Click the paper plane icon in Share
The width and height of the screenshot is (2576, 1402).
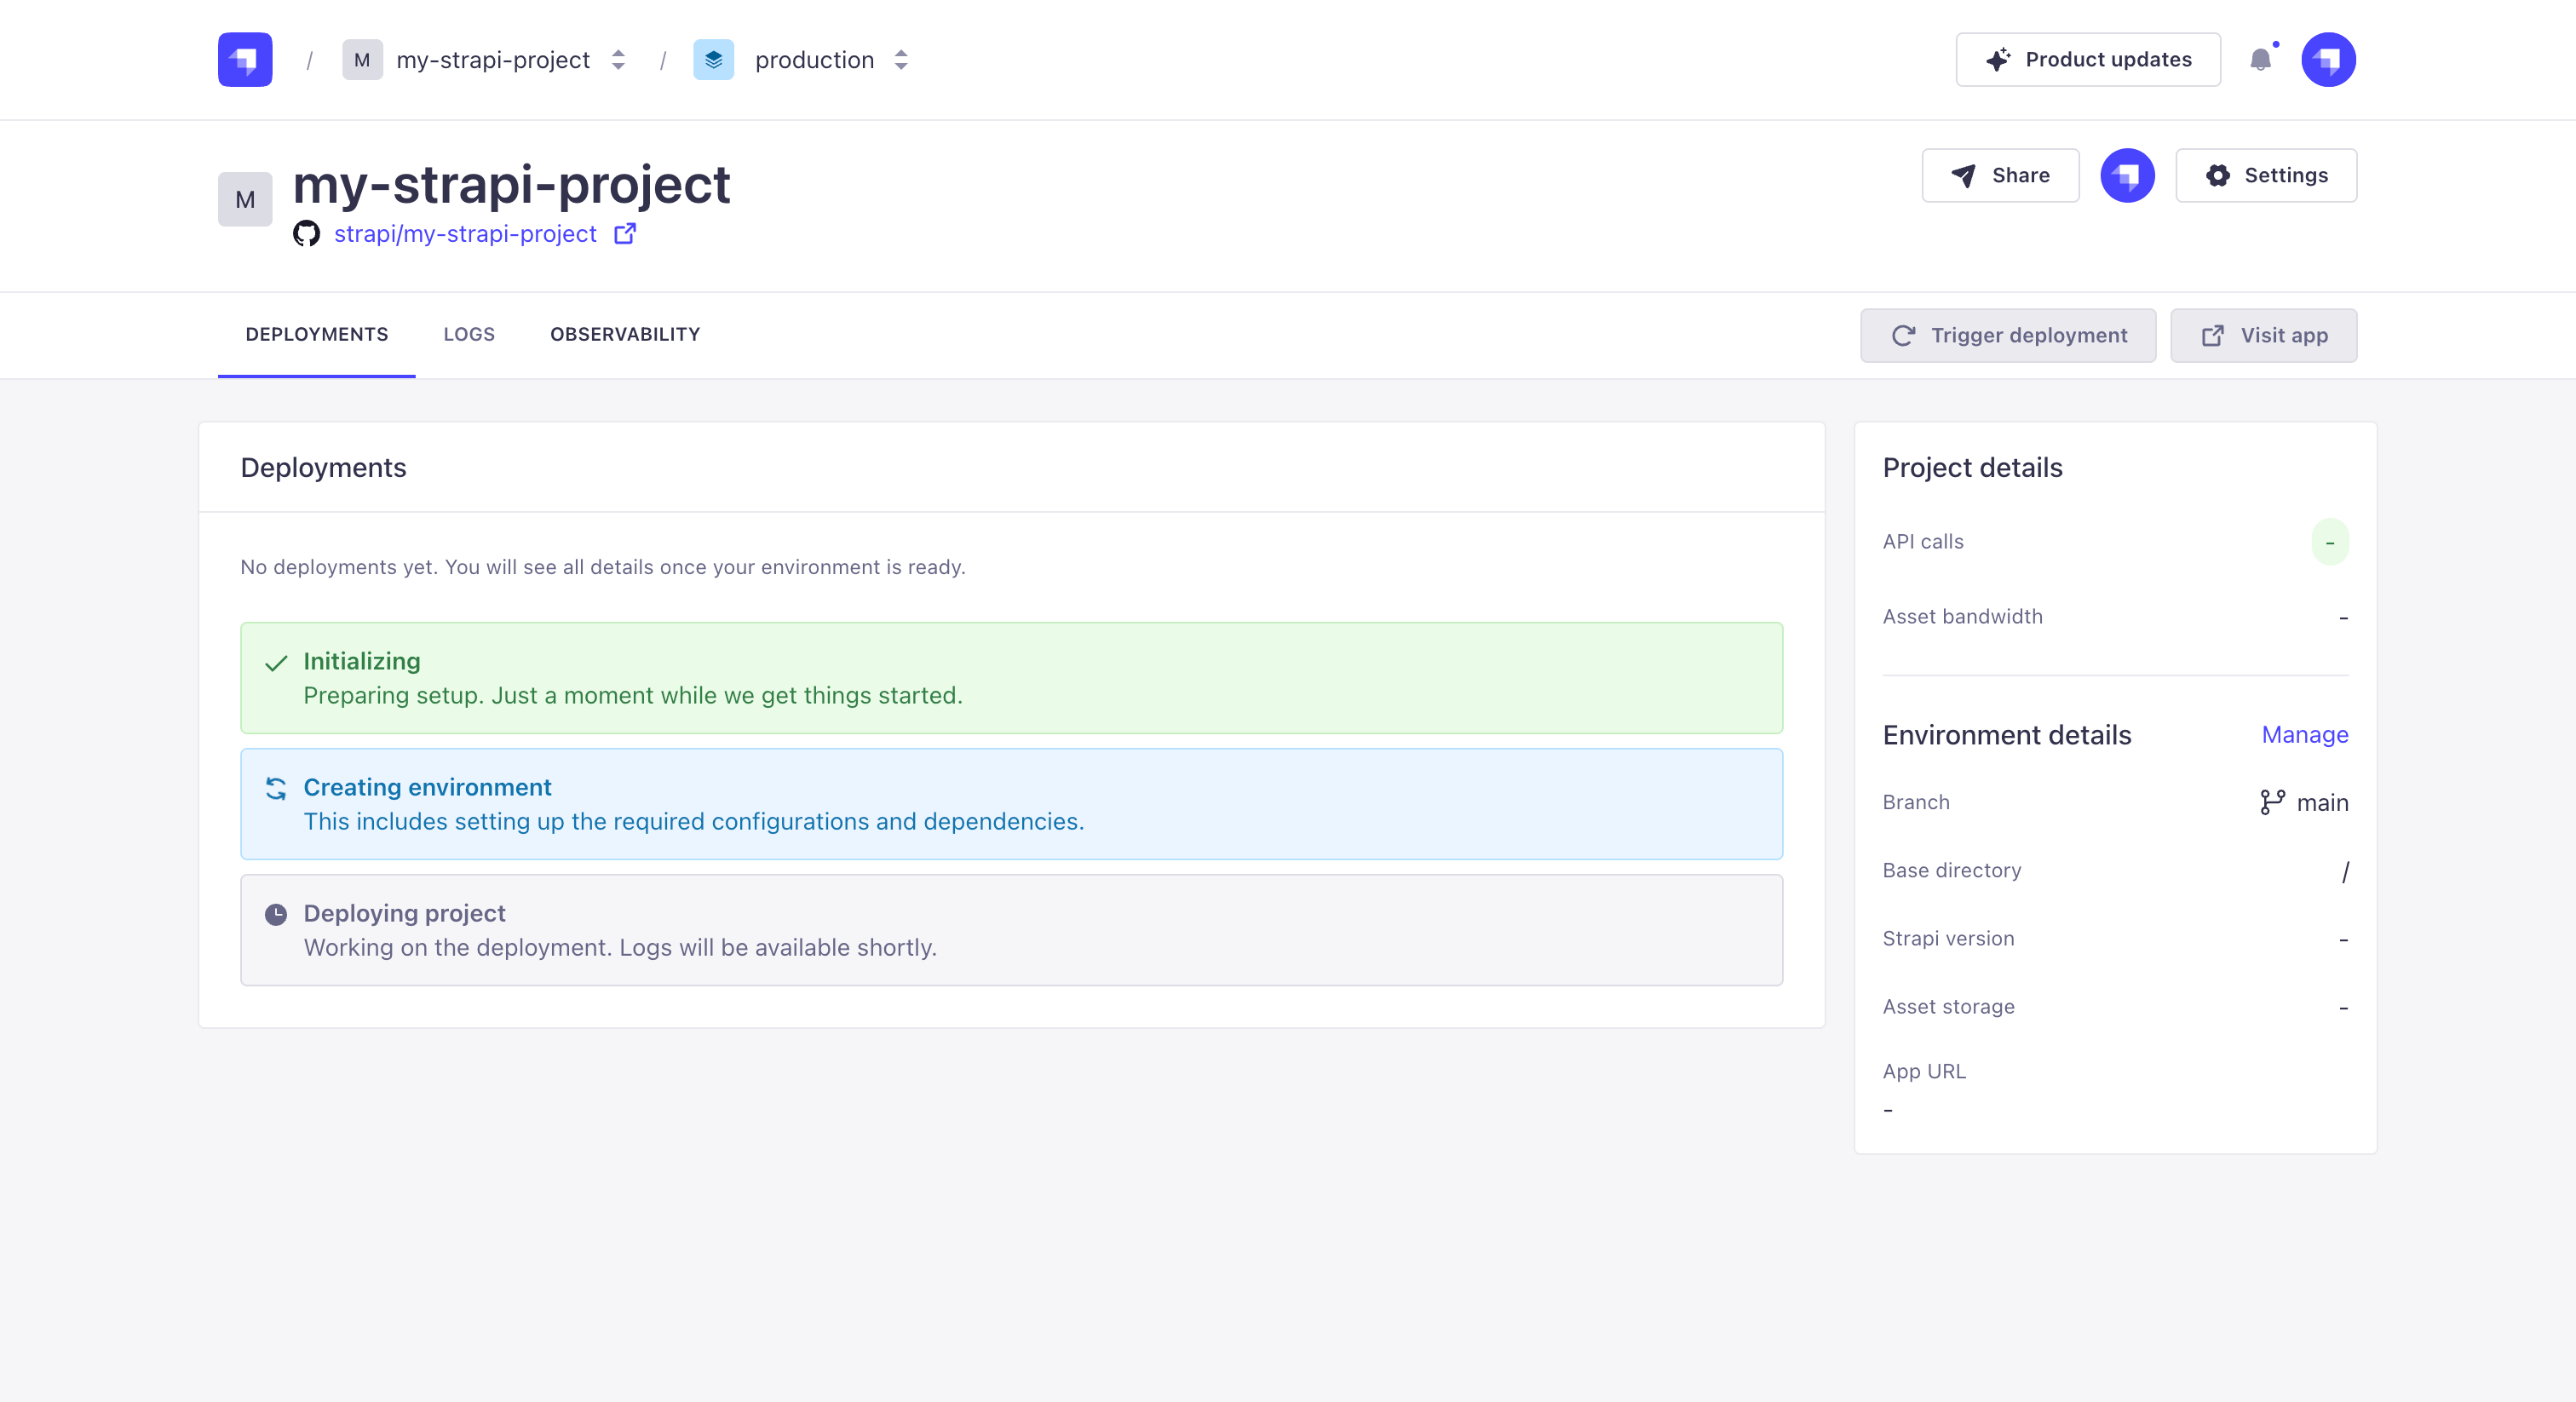(x=1963, y=176)
